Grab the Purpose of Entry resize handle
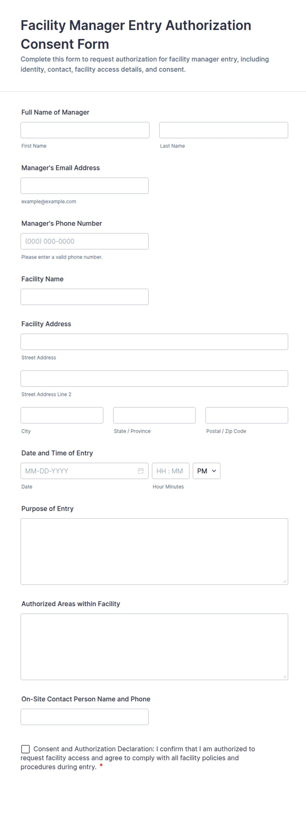 tap(285, 581)
